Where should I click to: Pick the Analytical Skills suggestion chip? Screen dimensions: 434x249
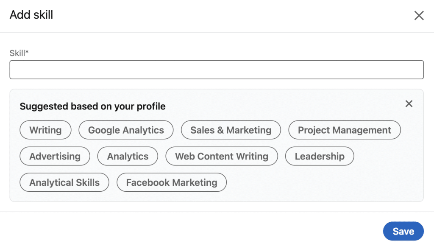pos(64,183)
